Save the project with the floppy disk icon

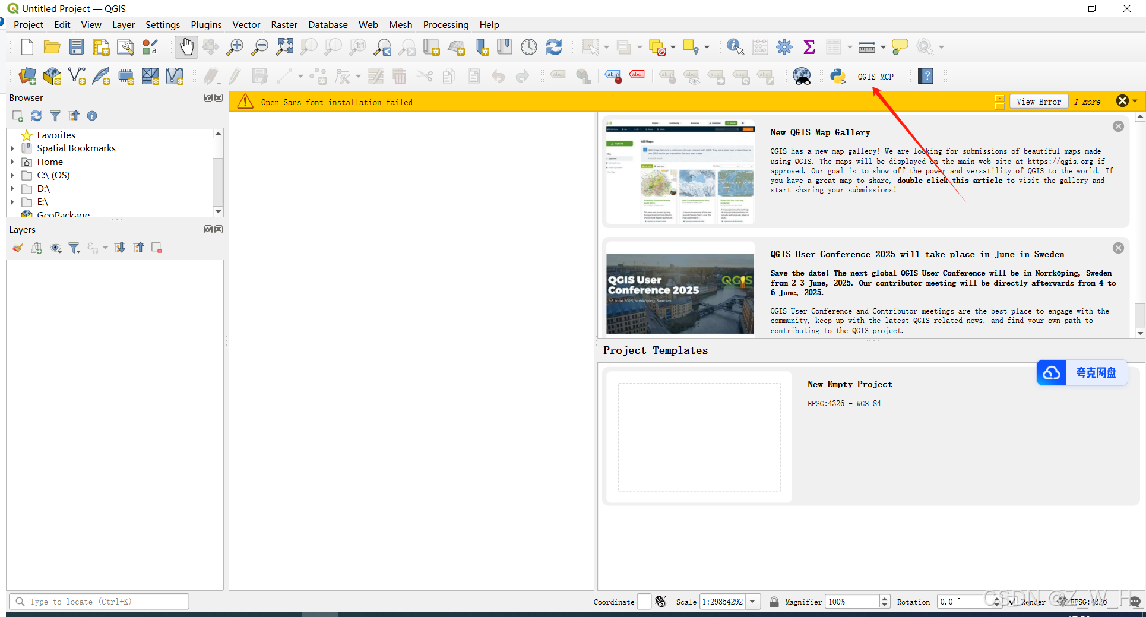(77, 47)
